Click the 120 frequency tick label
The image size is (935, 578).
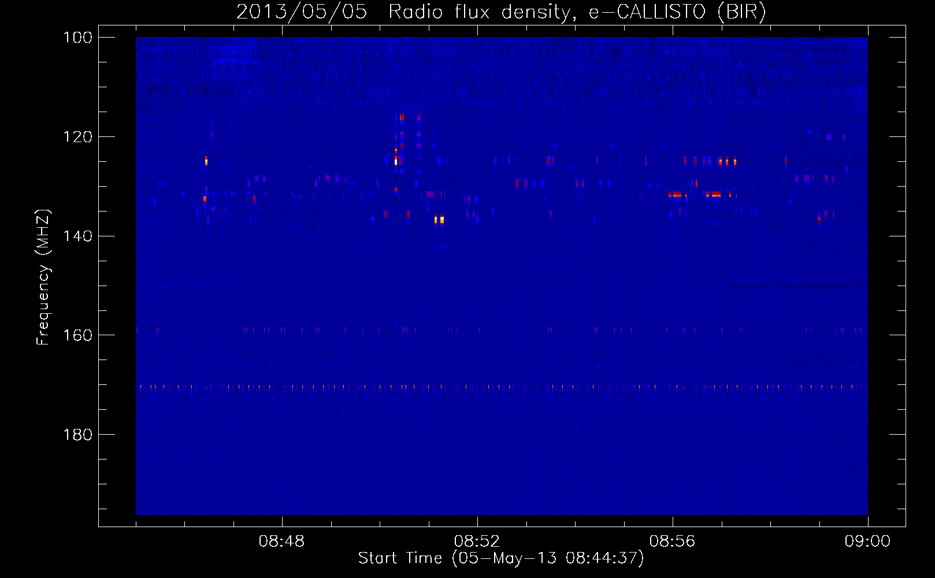coord(77,137)
